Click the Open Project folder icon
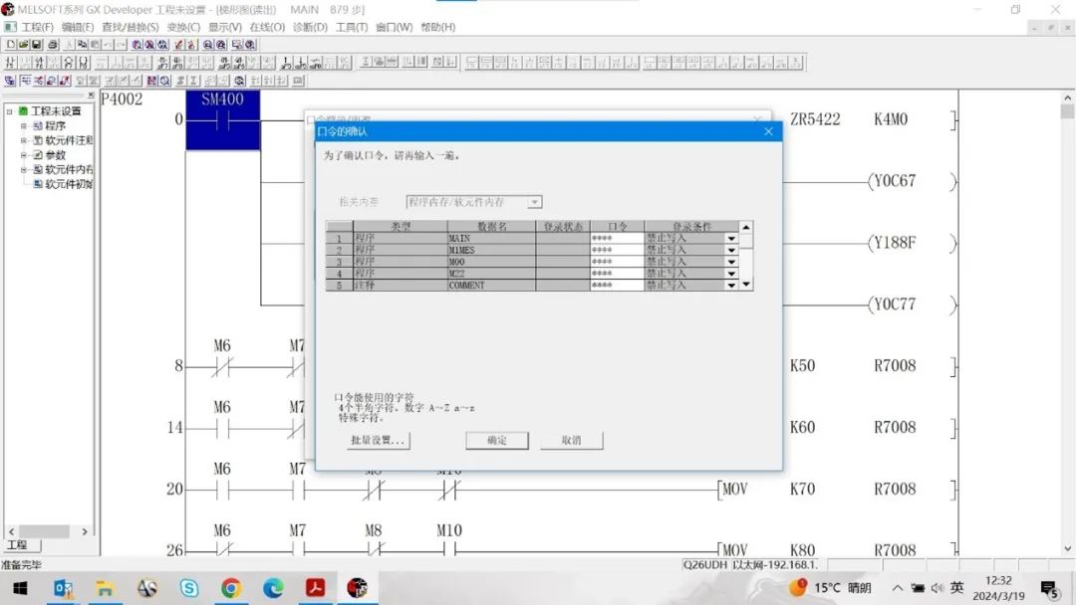The image size is (1076, 605). pos(24,45)
